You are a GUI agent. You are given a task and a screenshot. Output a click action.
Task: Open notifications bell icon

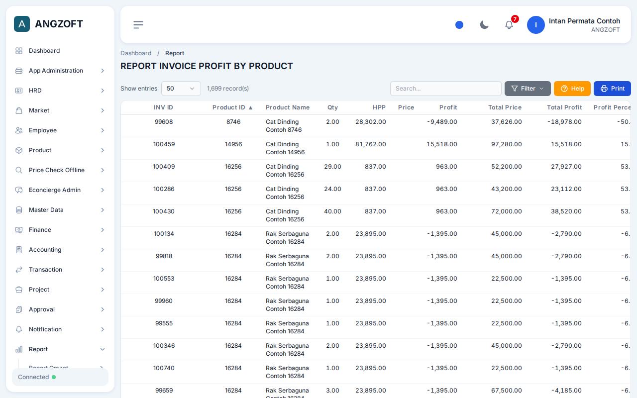tap(509, 25)
